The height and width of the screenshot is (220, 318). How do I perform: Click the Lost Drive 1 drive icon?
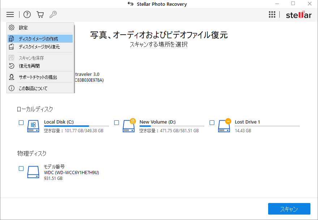pyautogui.click(x=224, y=126)
